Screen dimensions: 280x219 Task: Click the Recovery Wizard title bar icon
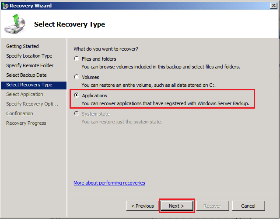tap(5, 6)
